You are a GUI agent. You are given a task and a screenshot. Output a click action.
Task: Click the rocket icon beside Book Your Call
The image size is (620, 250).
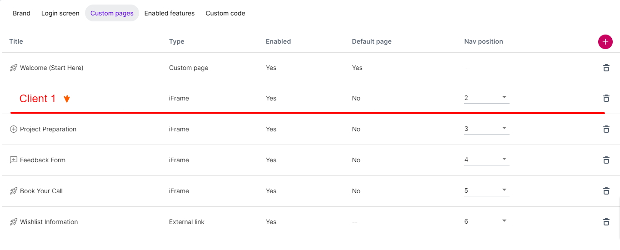point(14,191)
